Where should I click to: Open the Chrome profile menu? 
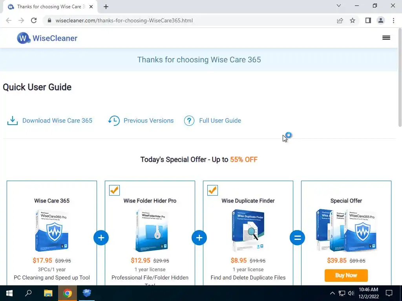coord(381,20)
